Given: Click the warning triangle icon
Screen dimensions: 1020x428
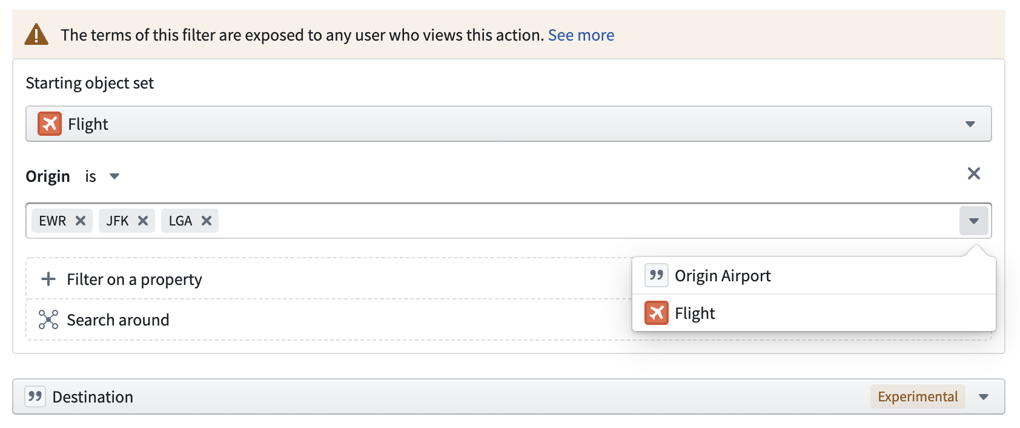Looking at the screenshot, I should coord(36,35).
